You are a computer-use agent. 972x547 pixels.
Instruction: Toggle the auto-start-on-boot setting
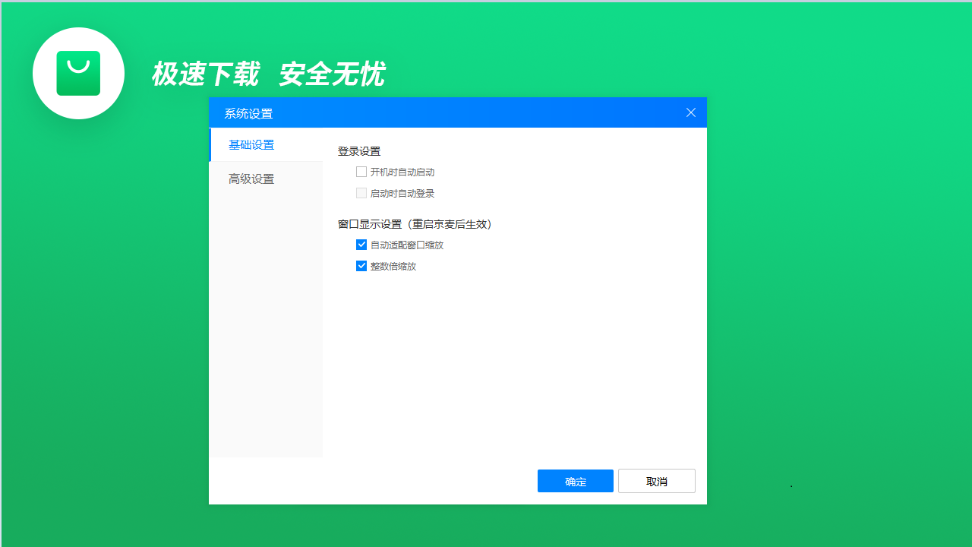coord(361,172)
